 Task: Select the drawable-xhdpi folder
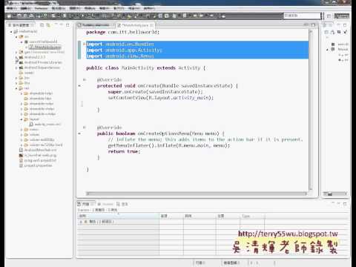(x=39, y=109)
